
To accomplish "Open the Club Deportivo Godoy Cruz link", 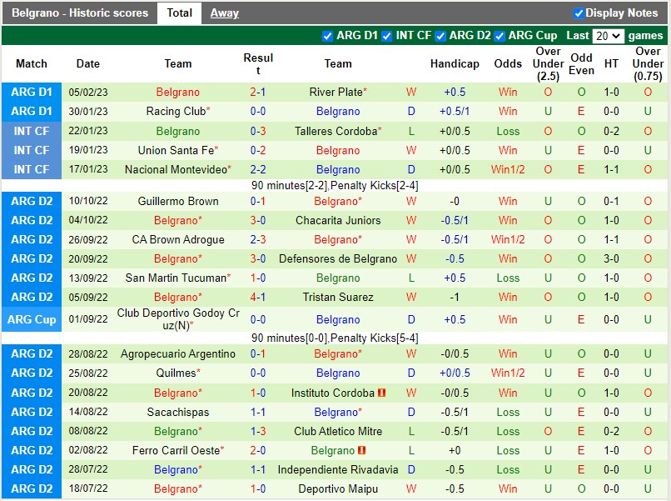I will click(x=178, y=319).
